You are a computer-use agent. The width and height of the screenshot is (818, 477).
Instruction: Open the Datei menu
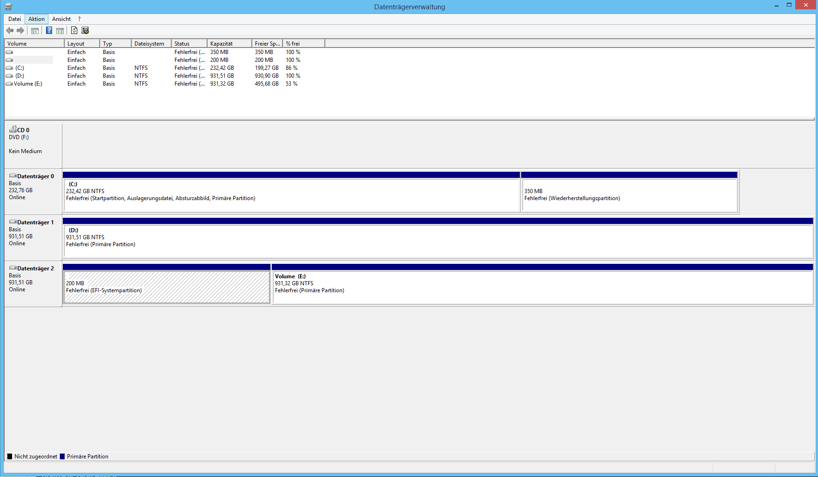[14, 19]
